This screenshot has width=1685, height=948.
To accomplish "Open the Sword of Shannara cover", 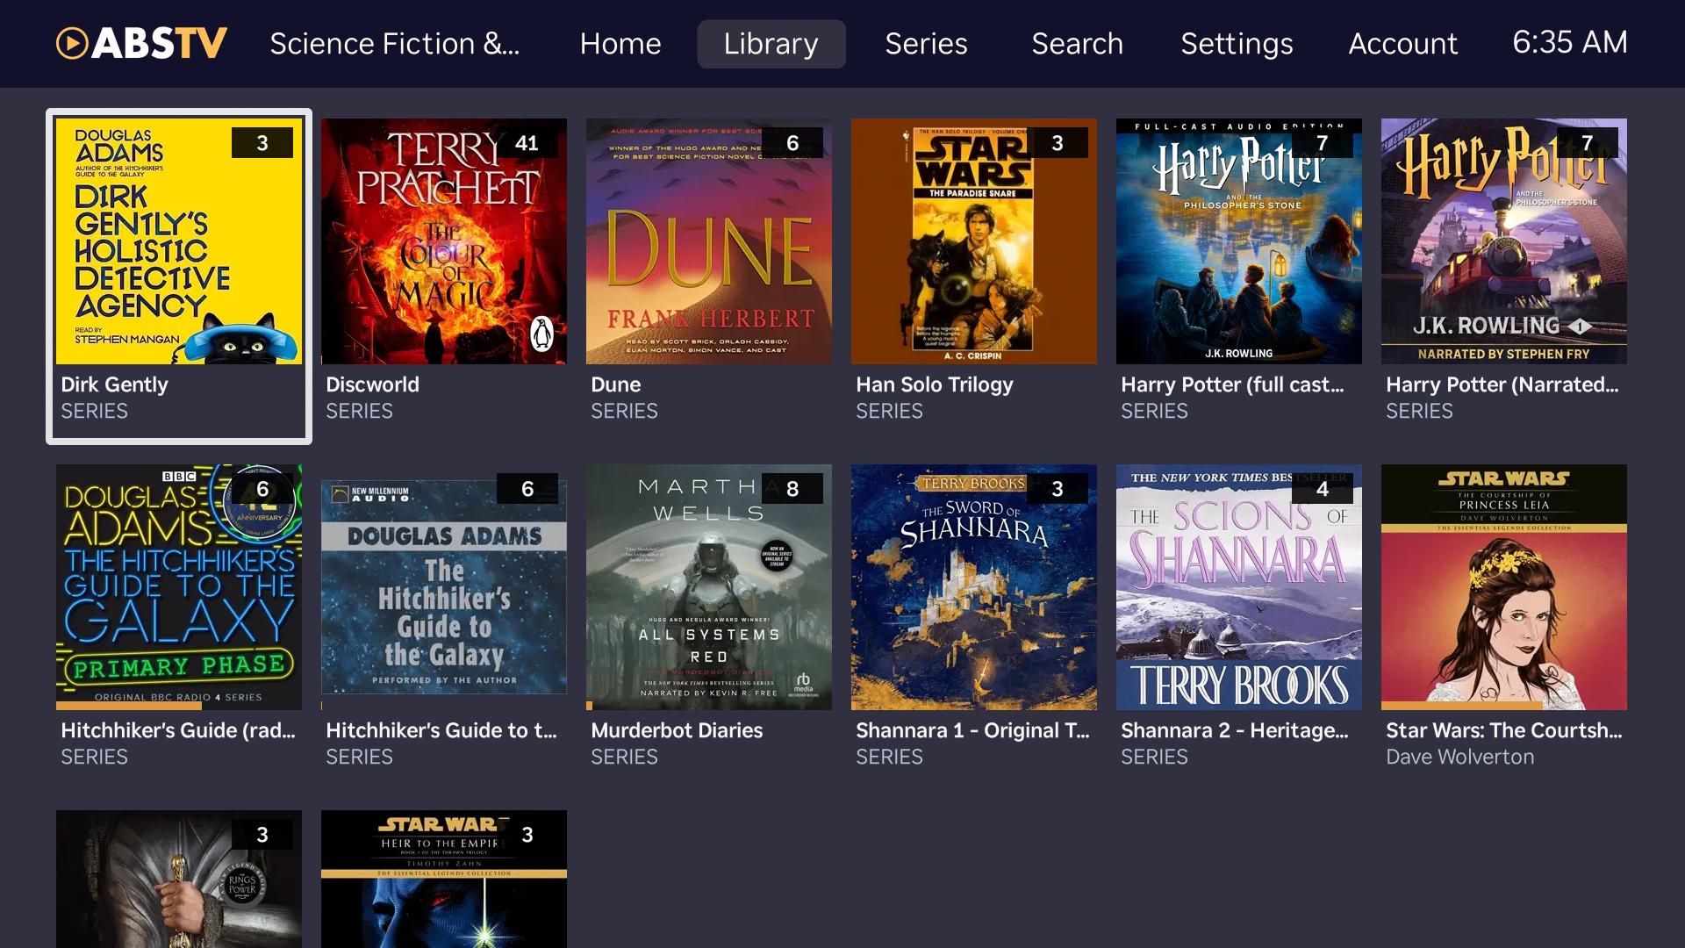I will point(974,587).
